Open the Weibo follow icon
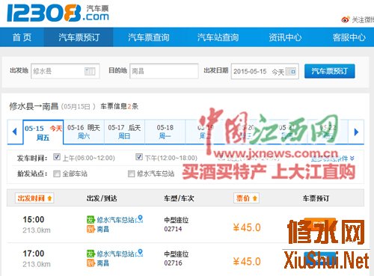The image size is (374, 276). click(346, 19)
